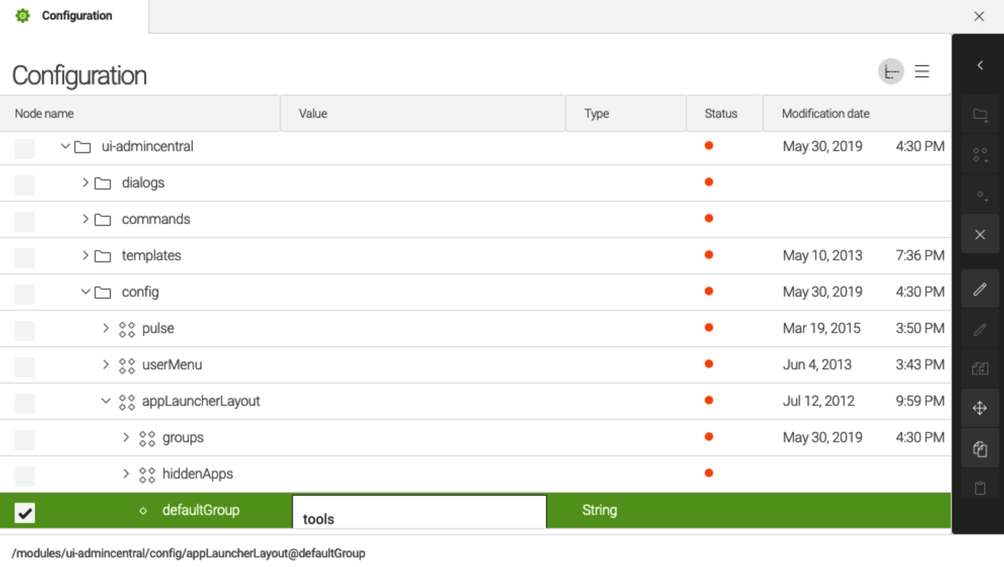This screenshot has height=567, width=1004.
Task: Click the appLauncherLayout node icon
Action: pos(127,402)
